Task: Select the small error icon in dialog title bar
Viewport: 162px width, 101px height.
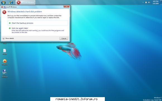Action: [x=2, y=7]
